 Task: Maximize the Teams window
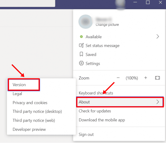pos(148,2)
